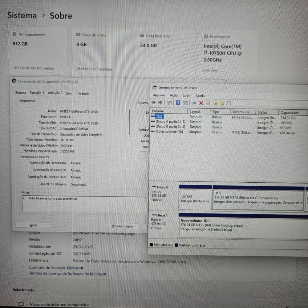
Task: Click the Processador card icon
Action: (206, 37)
